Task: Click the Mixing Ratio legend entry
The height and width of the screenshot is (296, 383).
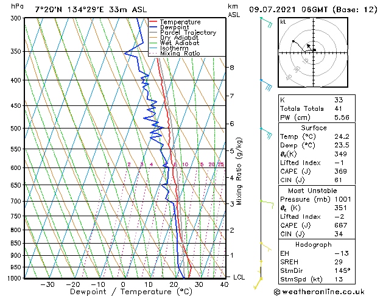Action: pos(180,53)
